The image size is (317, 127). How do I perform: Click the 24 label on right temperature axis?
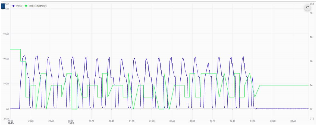click(312, 85)
